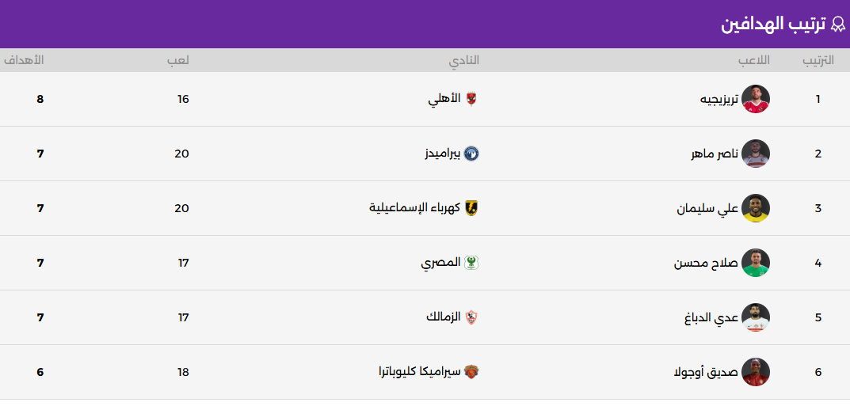
Task: Click the Zamalek club logo
Action: pyautogui.click(x=471, y=317)
